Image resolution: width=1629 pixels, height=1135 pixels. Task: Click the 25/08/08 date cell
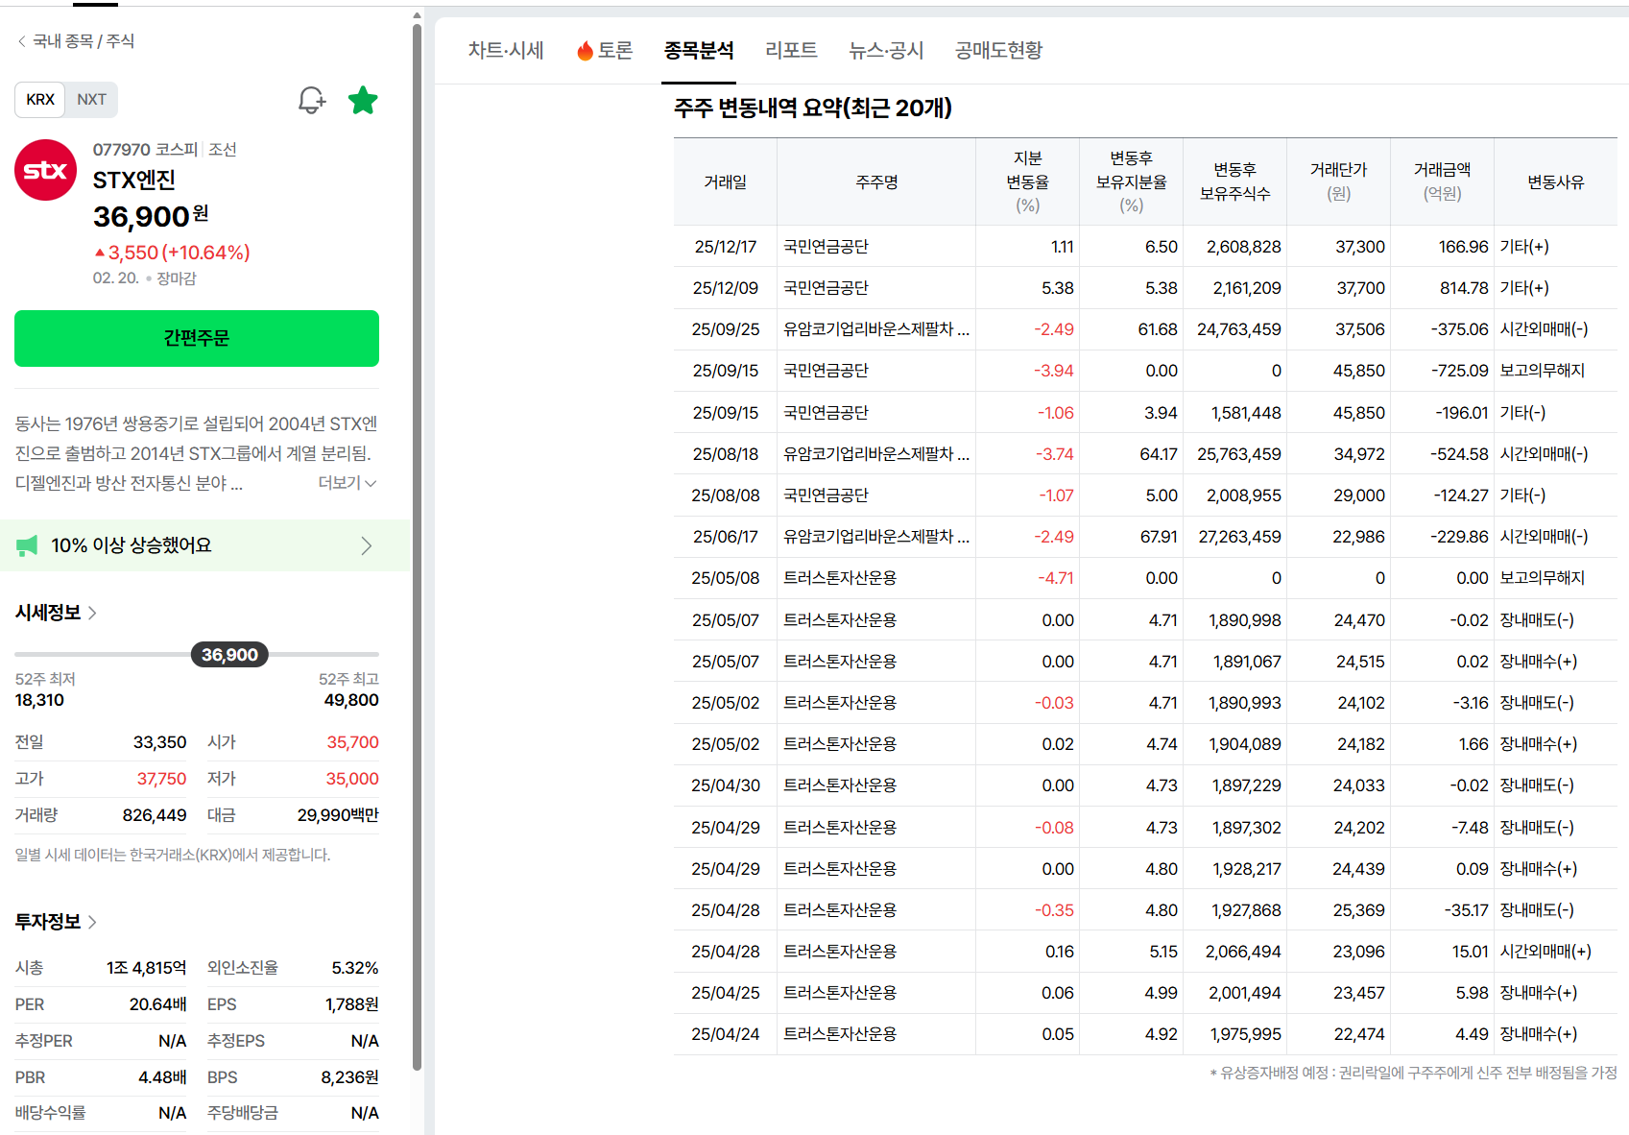726,495
